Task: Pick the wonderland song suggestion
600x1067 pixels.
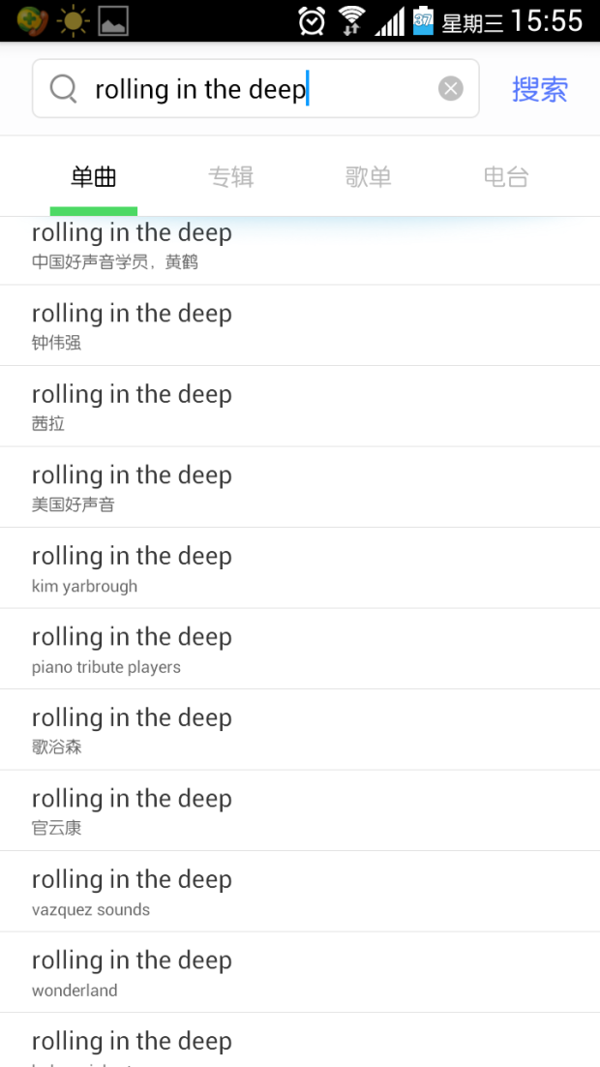Action: 300,973
